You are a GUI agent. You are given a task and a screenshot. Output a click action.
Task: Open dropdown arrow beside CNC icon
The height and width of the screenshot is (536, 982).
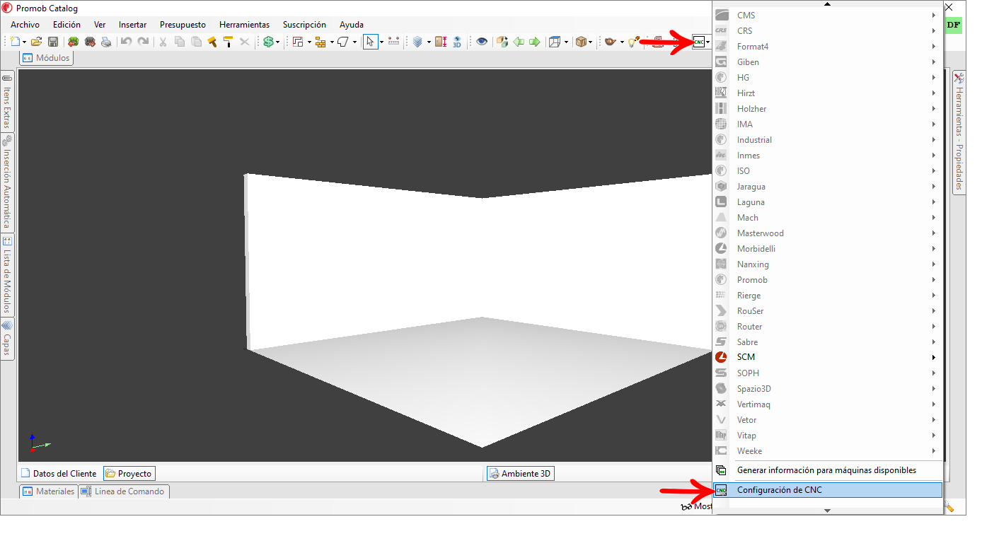(x=707, y=42)
